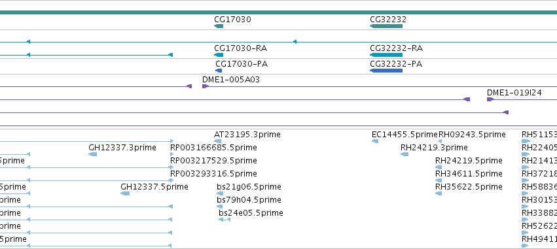Click the DME1-005A03 purple arrow marker
Image resolution: width=557 pixels, height=249 pixels.
(x=206, y=86)
